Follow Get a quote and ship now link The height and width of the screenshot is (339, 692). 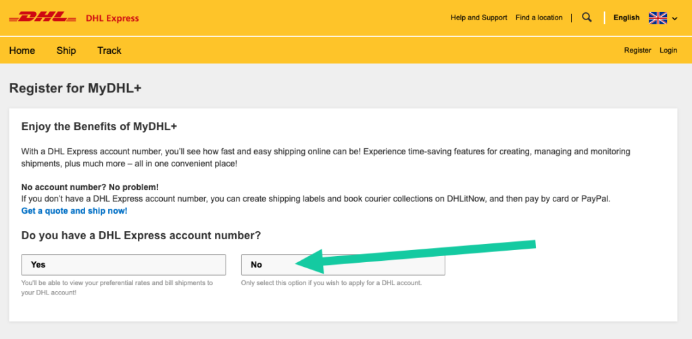point(74,211)
